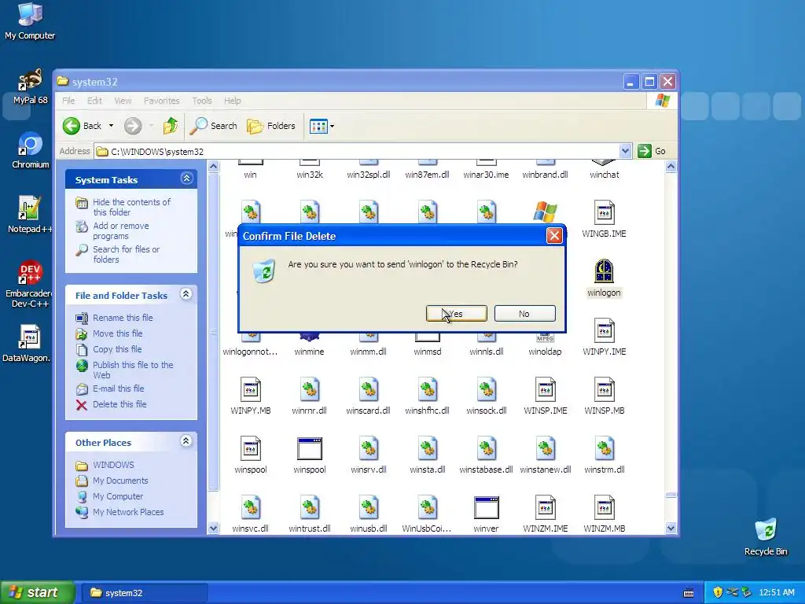Select the WinUsbCoi... file icon

[427, 507]
